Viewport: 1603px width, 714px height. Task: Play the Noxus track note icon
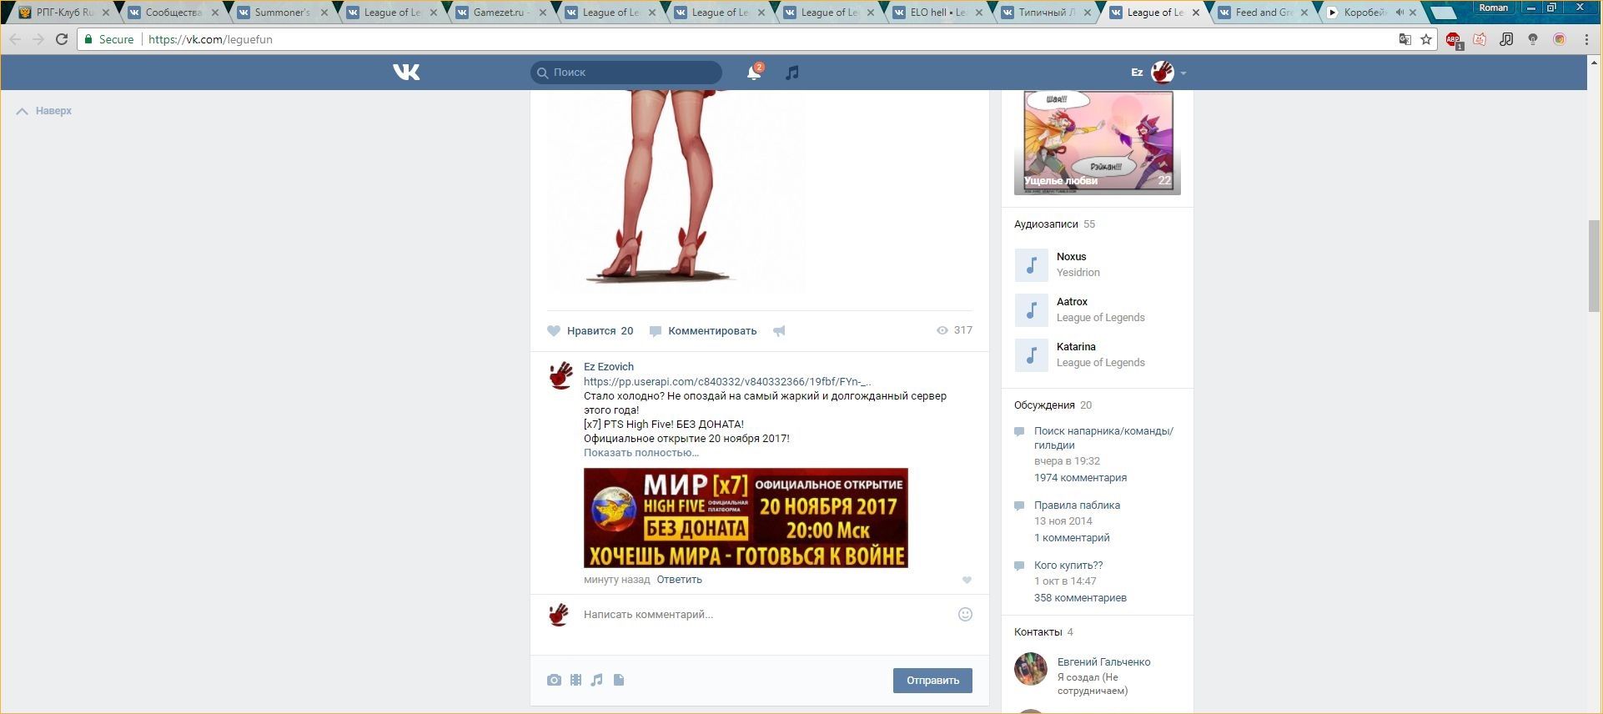[1031, 265]
